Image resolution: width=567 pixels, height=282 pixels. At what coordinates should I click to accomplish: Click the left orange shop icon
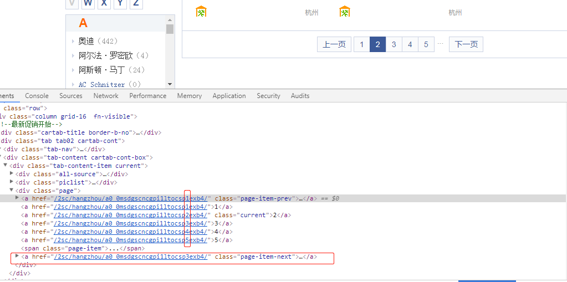pos(201,12)
